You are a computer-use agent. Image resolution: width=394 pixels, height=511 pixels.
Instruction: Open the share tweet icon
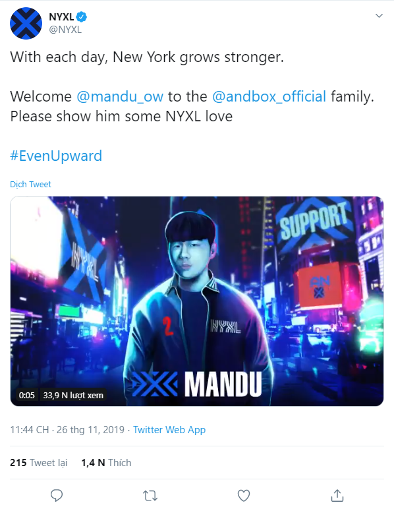coord(337,495)
